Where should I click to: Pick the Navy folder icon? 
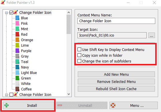click(17, 67)
